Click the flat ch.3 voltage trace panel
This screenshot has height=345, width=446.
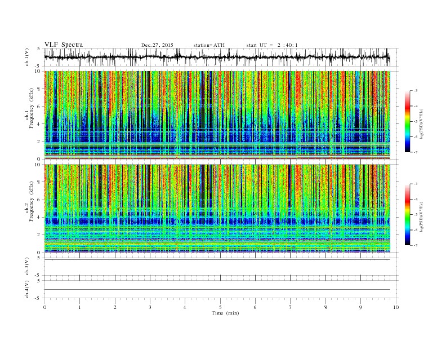coord(221,267)
